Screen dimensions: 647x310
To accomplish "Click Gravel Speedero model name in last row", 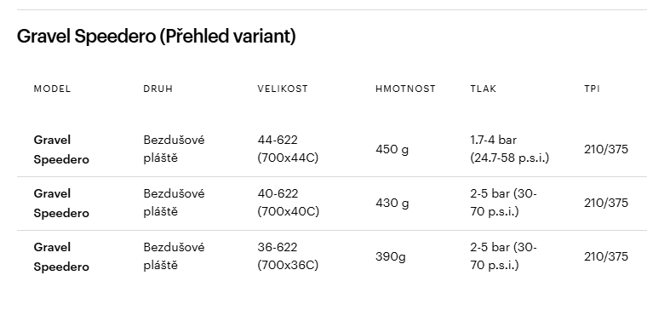I will tap(61, 256).
